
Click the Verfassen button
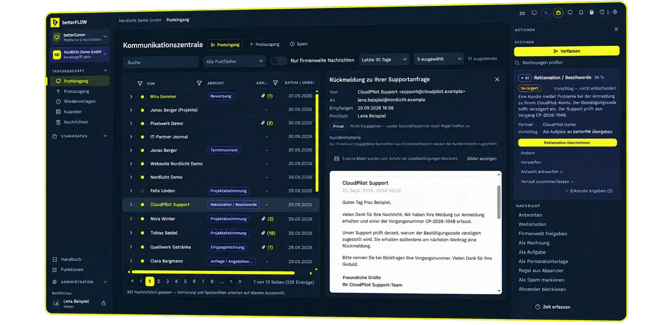(x=567, y=51)
